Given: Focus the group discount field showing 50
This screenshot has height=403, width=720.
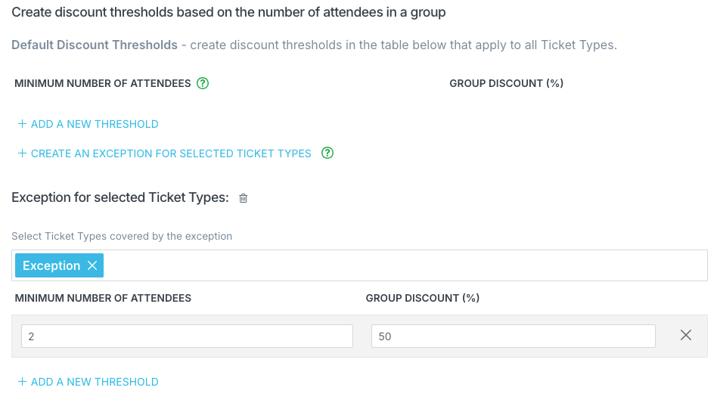Looking at the screenshot, I should 513,336.
